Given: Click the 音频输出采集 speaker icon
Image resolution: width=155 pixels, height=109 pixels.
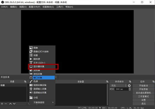Looking at the screenshot, I should (x=31, y=93).
